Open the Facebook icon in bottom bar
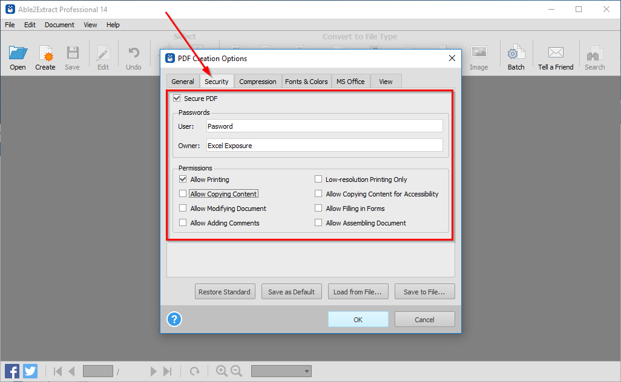Viewport: 621px width, 382px height. (x=12, y=371)
